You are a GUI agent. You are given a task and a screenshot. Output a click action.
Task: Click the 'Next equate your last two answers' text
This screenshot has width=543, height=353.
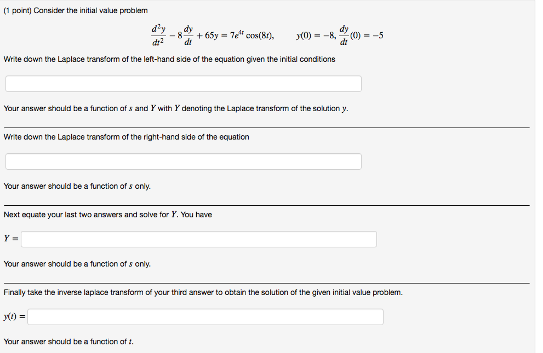tap(107, 215)
